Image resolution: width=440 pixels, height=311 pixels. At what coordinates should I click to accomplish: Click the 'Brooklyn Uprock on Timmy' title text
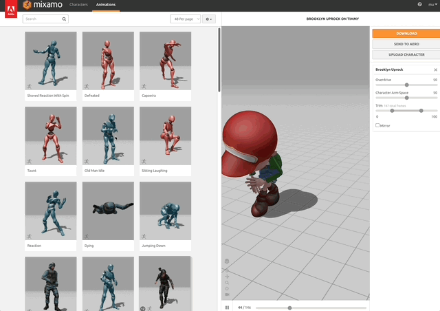[x=333, y=19]
